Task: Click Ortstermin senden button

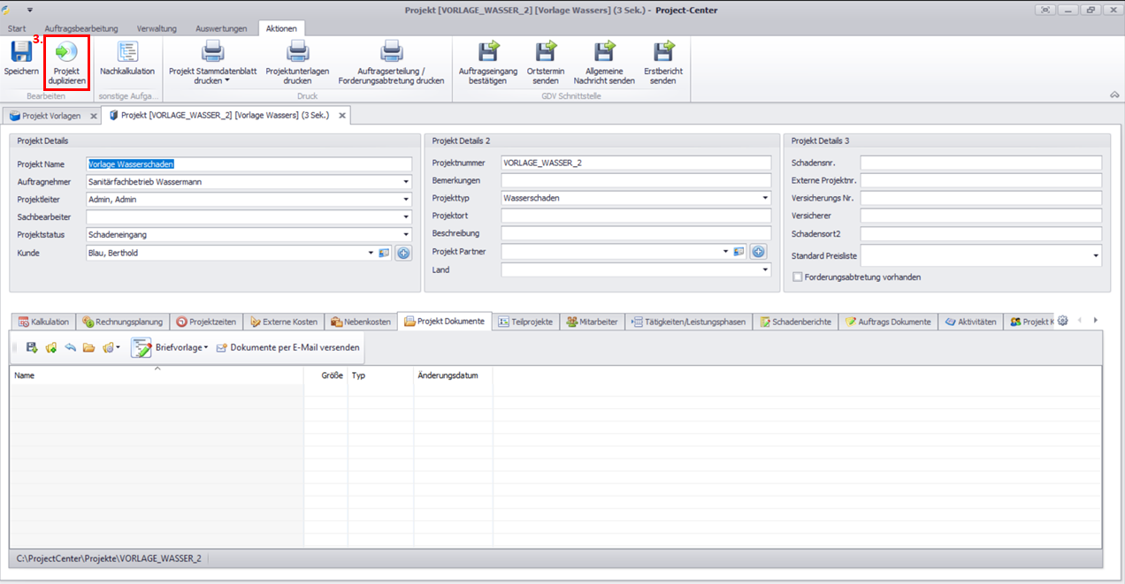Action: coord(546,53)
